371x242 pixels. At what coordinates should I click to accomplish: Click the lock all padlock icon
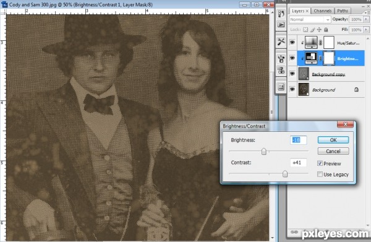click(326, 30)
